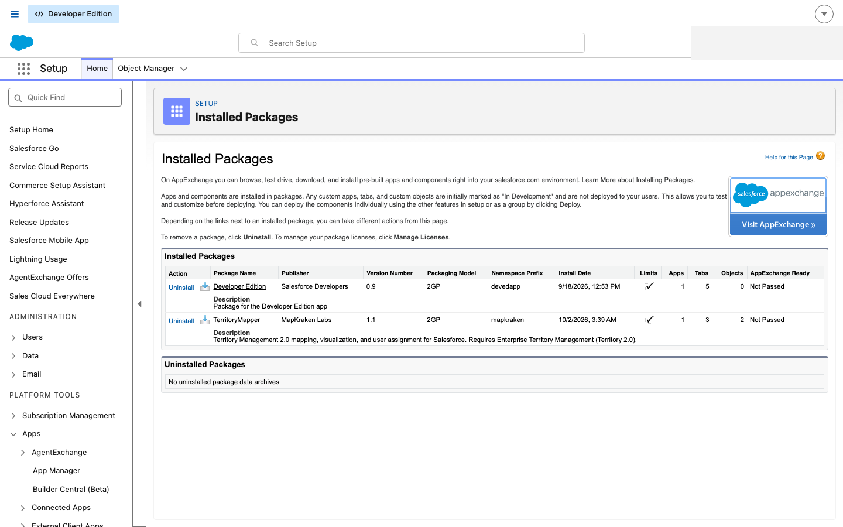The width and height of the screenshot is (843, 527).
Task: Expand the Data section
Action: [13, 356]
